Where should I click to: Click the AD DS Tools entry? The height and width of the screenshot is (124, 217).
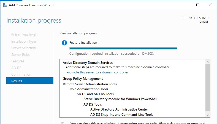click(x=93, y=104)
